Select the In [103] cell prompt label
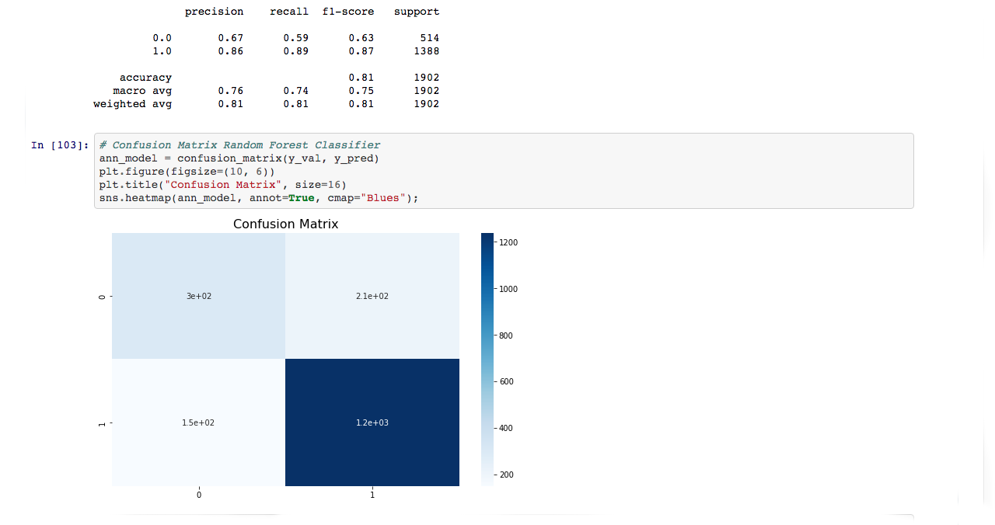This screenshot has height=525, width=995. pos(60,144)
